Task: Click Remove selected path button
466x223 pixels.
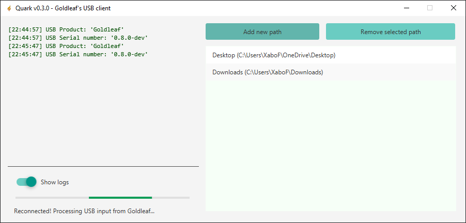Action: 390,31
